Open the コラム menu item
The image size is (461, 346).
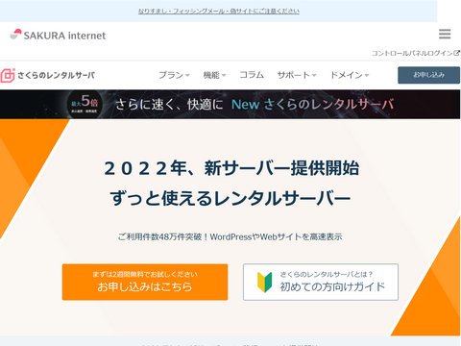click(252, 75)
